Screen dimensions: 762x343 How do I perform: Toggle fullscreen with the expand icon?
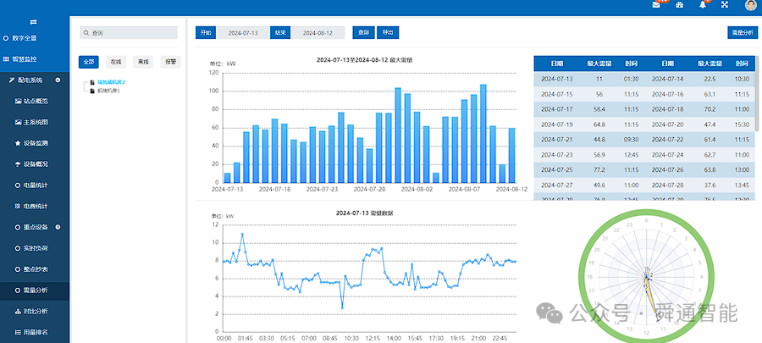tap(725, 5)
